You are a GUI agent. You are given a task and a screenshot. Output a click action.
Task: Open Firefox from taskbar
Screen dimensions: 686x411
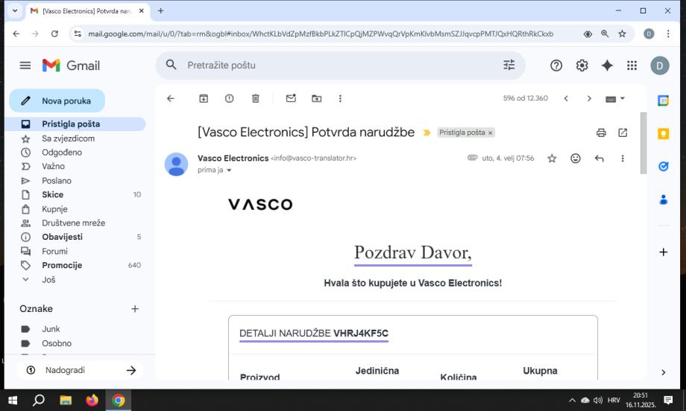[x=92, y=400]
